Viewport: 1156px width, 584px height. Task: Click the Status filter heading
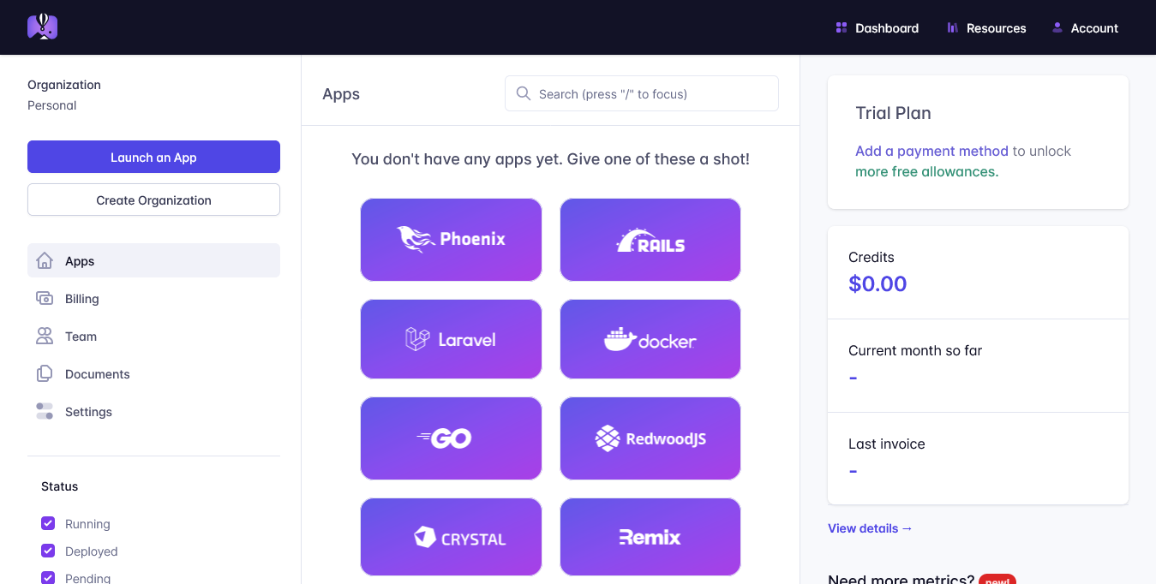pyautogui.click(x=59, y=486)
